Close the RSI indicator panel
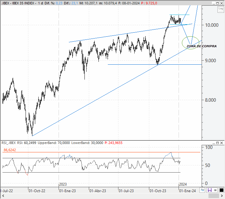 click(222, 143)
